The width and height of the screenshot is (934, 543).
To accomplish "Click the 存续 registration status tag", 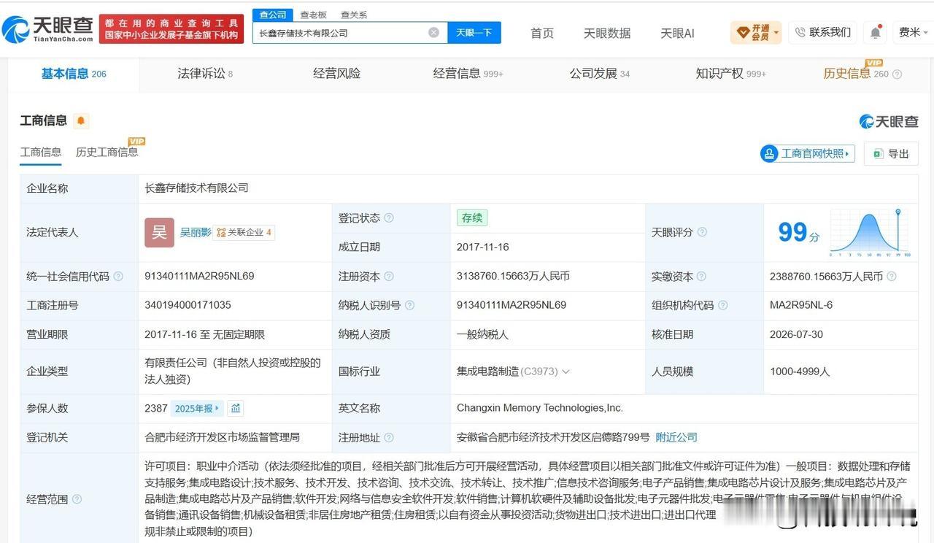I will pyautogui.click(x=472, y=217).
